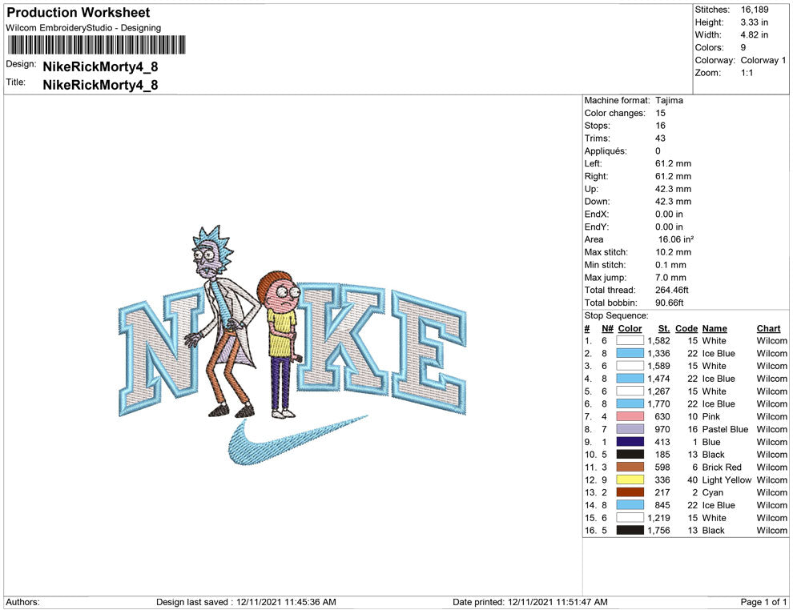Click the "N#" column header
The image size is (793, 610).
pos(607,328)
